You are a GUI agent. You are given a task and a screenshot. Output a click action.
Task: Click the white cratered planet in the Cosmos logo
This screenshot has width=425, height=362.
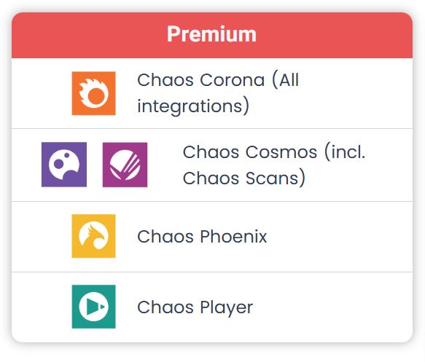tap(64, 165)
